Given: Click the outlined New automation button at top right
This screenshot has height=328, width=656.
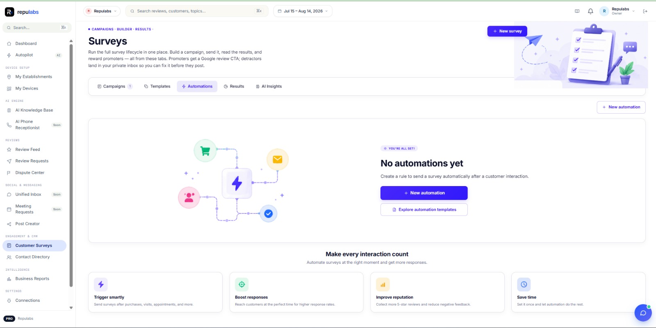Looking at the screenshot, I should (x=621, y=107).
